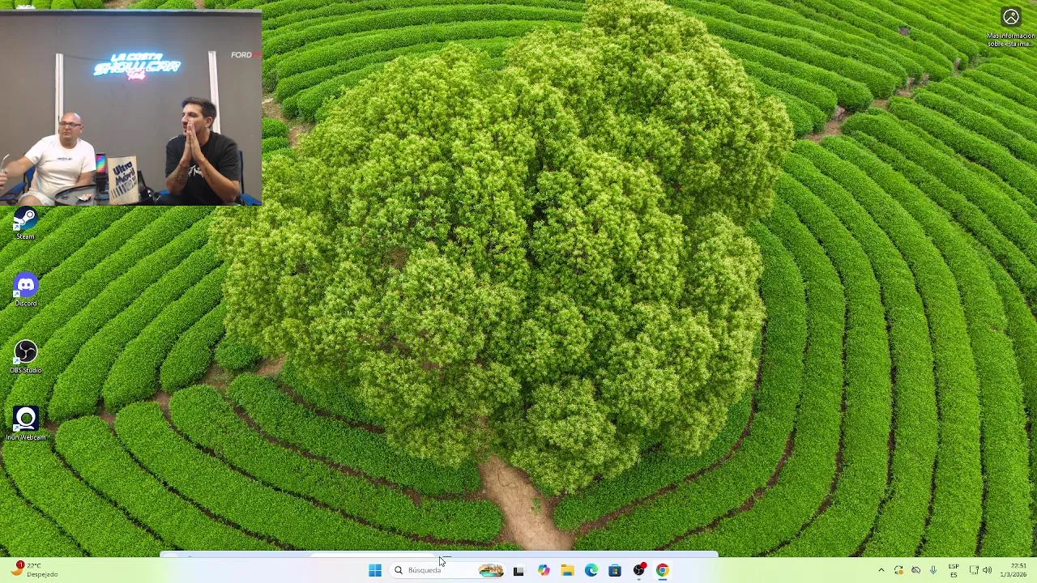Open the clock and date panel
1037x583 pixels.
coord(1017,570)
